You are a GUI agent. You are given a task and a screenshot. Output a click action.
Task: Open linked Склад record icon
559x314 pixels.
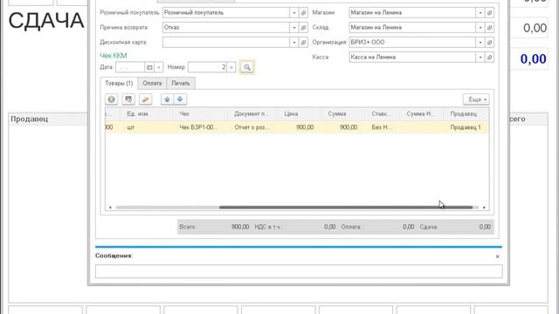point(489,27)
